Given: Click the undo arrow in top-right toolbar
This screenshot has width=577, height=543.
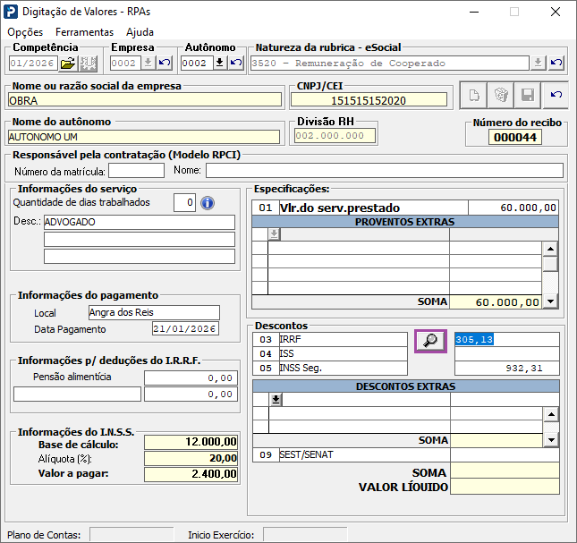Looking at the screenshot, I should tap(556, 96).
